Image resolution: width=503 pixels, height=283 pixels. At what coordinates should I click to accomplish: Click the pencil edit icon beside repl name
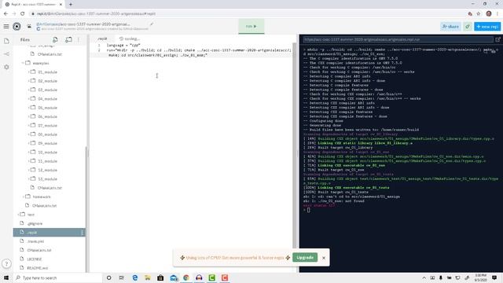[x=152, y=24]
